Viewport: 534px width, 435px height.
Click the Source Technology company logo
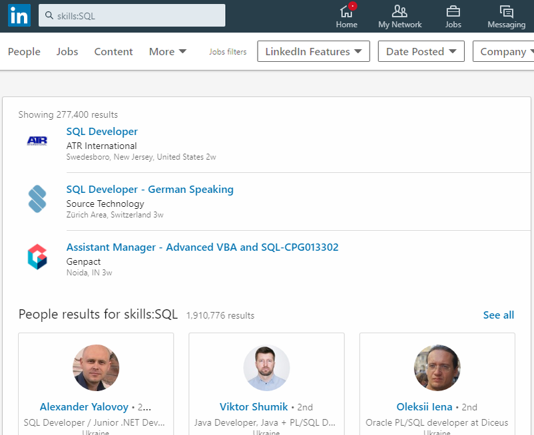pyautogui.click(x=37, y=199)
